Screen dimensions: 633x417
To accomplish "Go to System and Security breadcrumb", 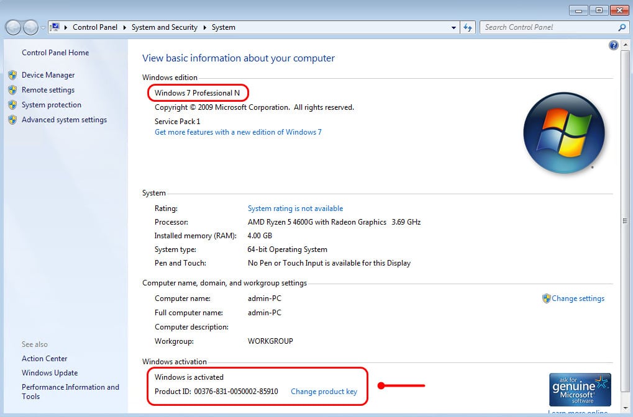I will [164, 27].
